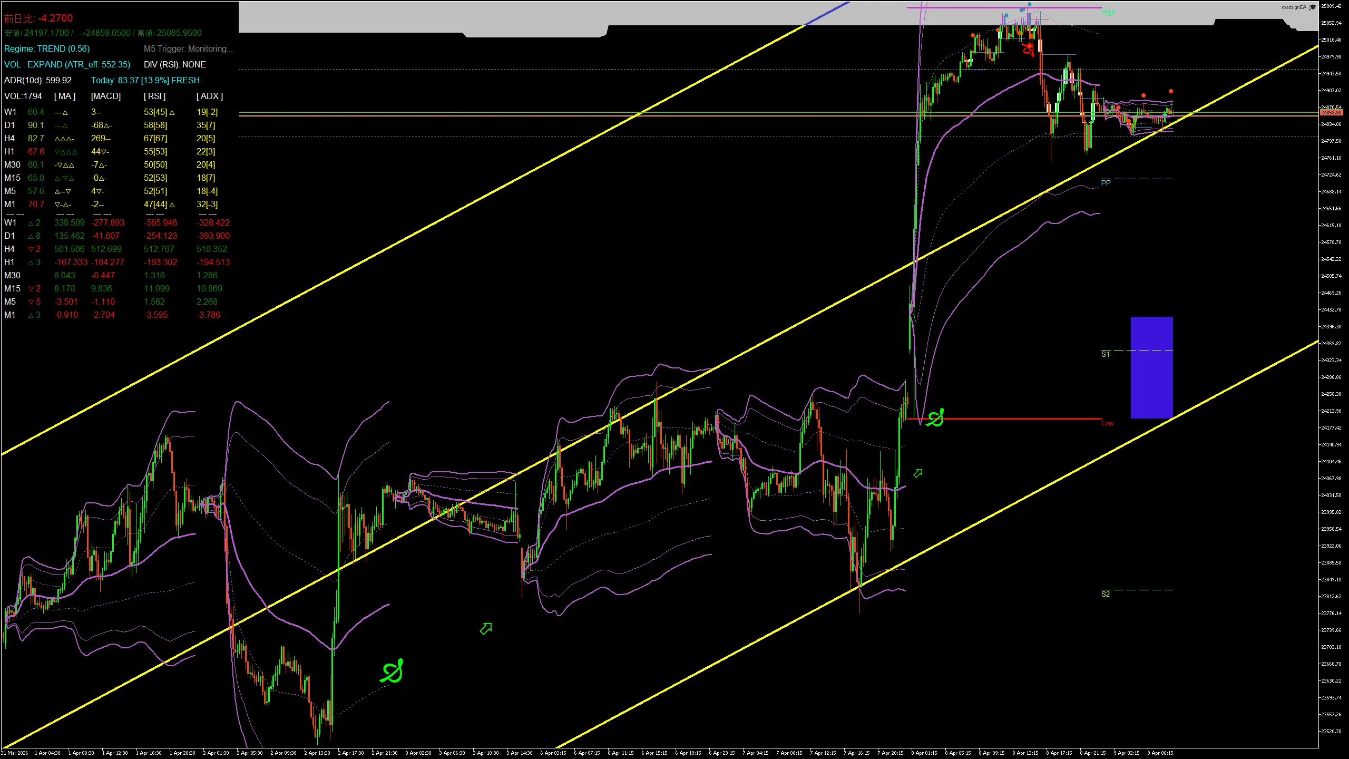The image size is (1349, 759).
Task: Click the S2 support level label
Action: click(x=1105, y=594)
